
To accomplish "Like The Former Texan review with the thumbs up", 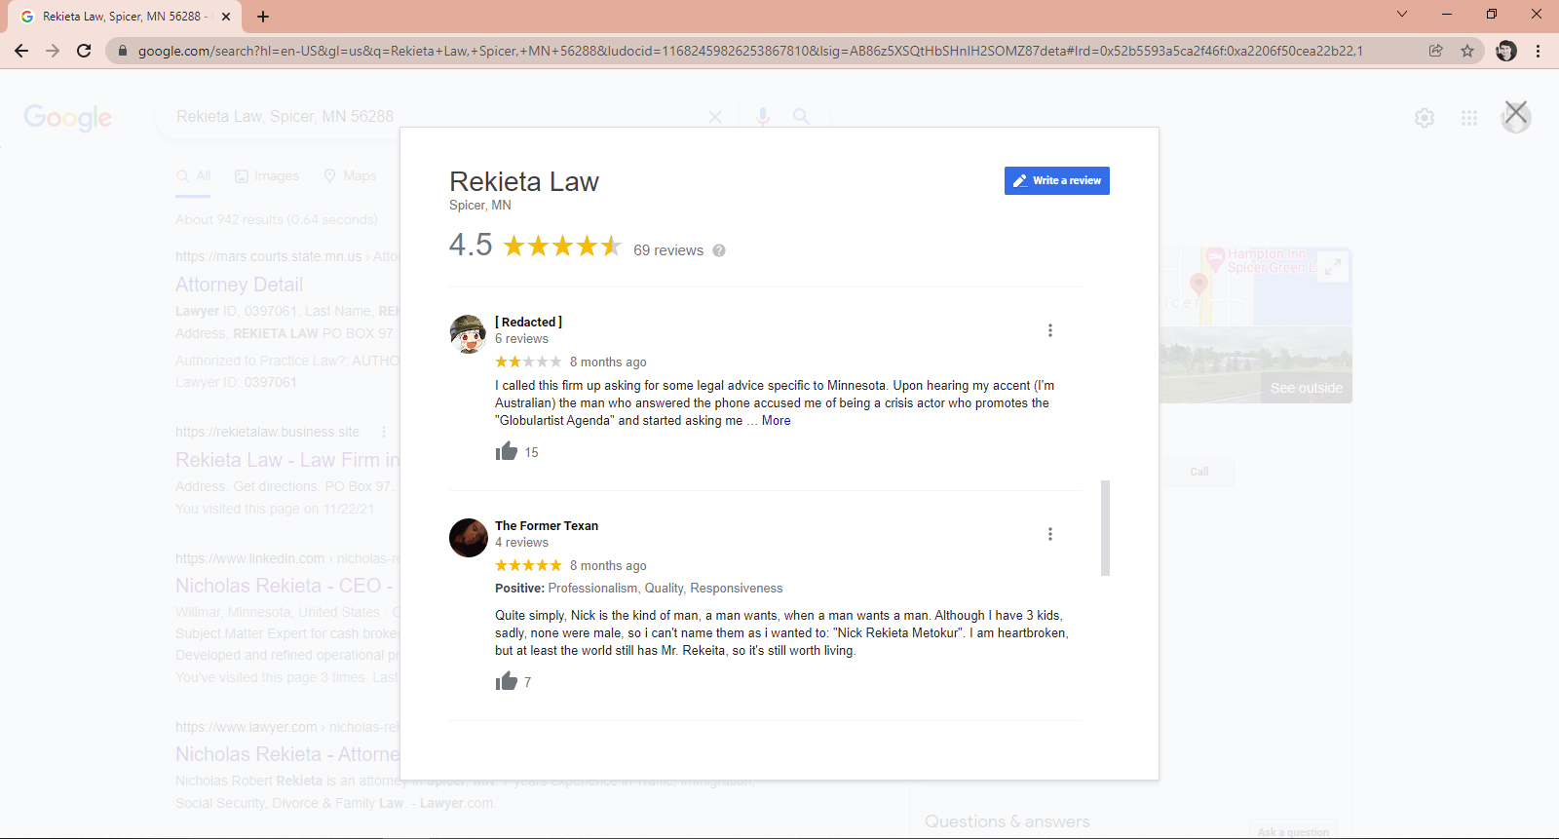I will click(x=507, y=681).
